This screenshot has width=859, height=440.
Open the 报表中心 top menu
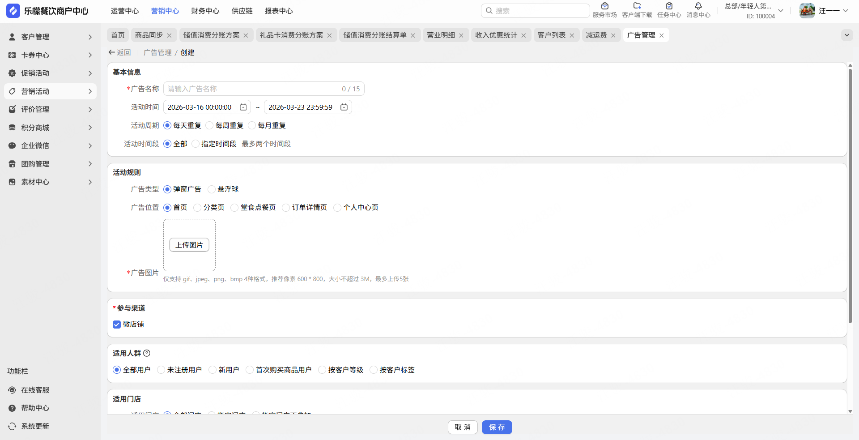[279, 11]
